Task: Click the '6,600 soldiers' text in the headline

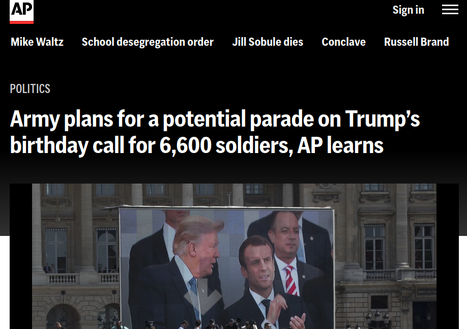Action: (225, 145)
